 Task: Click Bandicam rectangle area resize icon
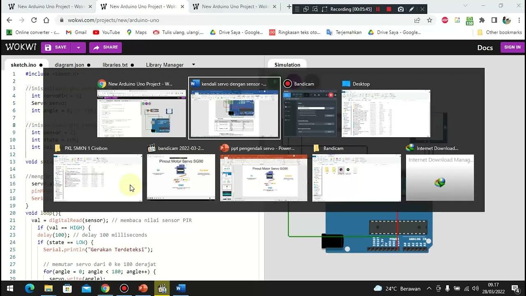(x=325, y=9)
